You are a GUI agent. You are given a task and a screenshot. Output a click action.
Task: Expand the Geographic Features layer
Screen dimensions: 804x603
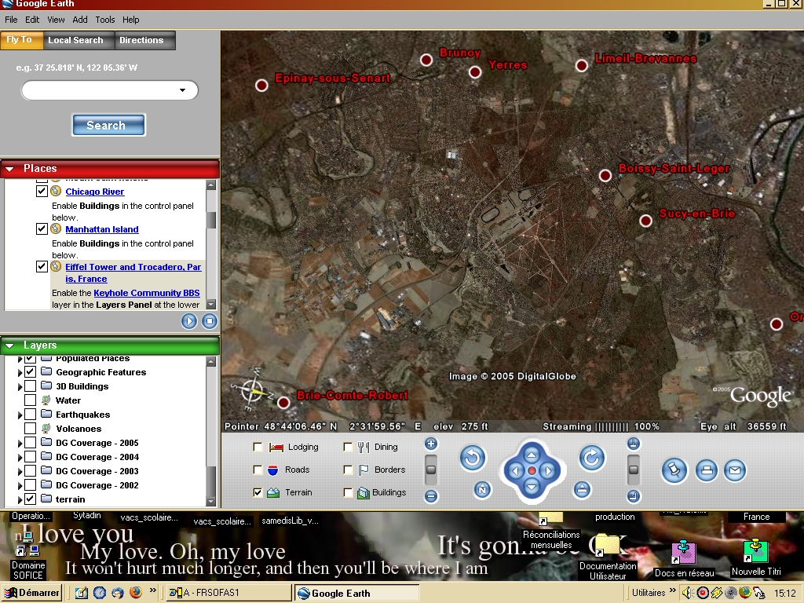click(x=20, y=372)
